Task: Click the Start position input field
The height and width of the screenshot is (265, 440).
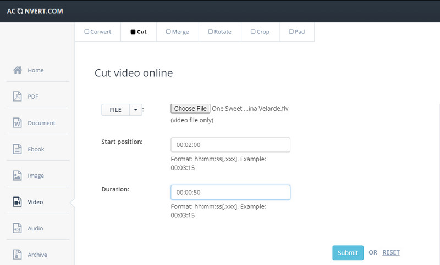Action: pyautogui.click(x=230, y=145)
